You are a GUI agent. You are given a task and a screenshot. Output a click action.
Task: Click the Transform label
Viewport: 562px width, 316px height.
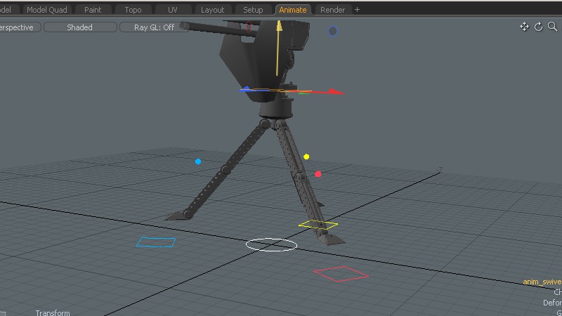(x=53, y=312)
